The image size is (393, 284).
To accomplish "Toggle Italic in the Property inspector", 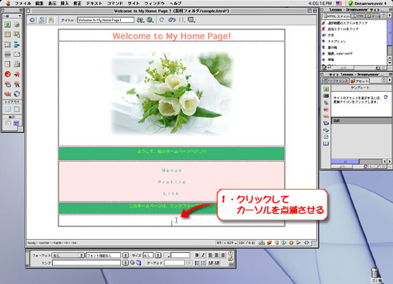I will (203, 255).
